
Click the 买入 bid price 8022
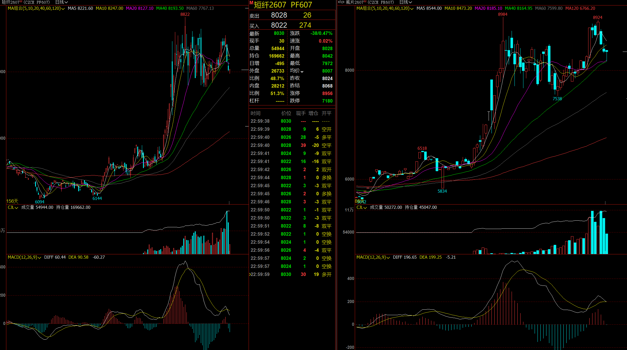pyautogui.click(x=279, y=25)
